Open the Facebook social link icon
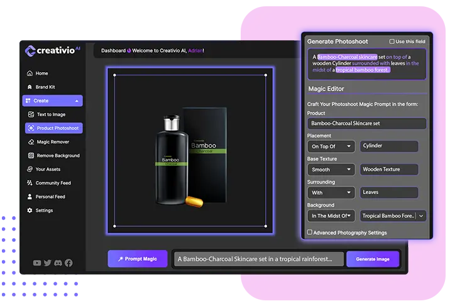Viewport: 450px width, 306px height. pos(69,263)
